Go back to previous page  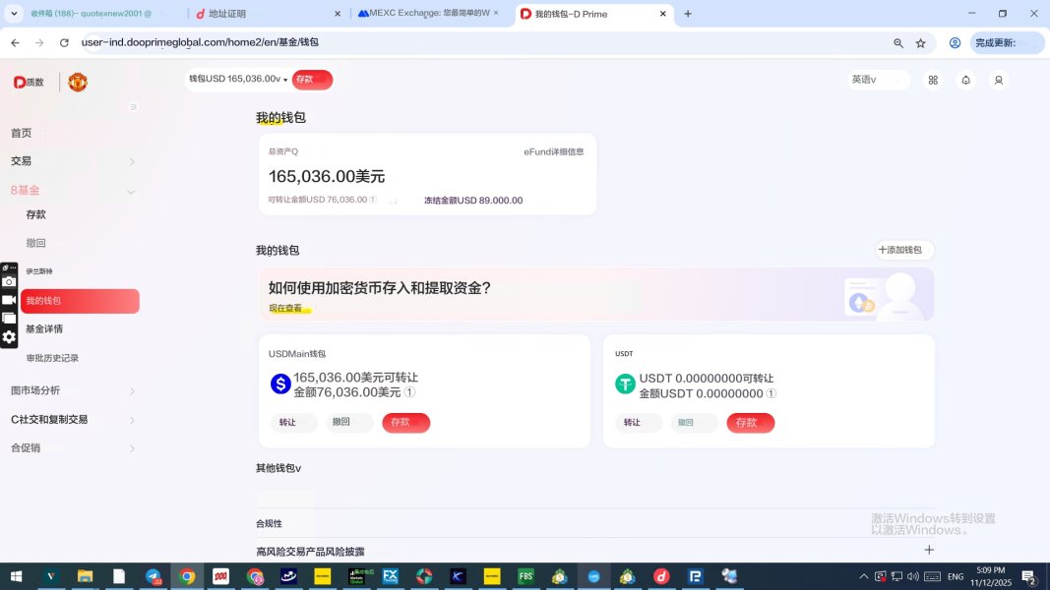(x=15, y=43)
